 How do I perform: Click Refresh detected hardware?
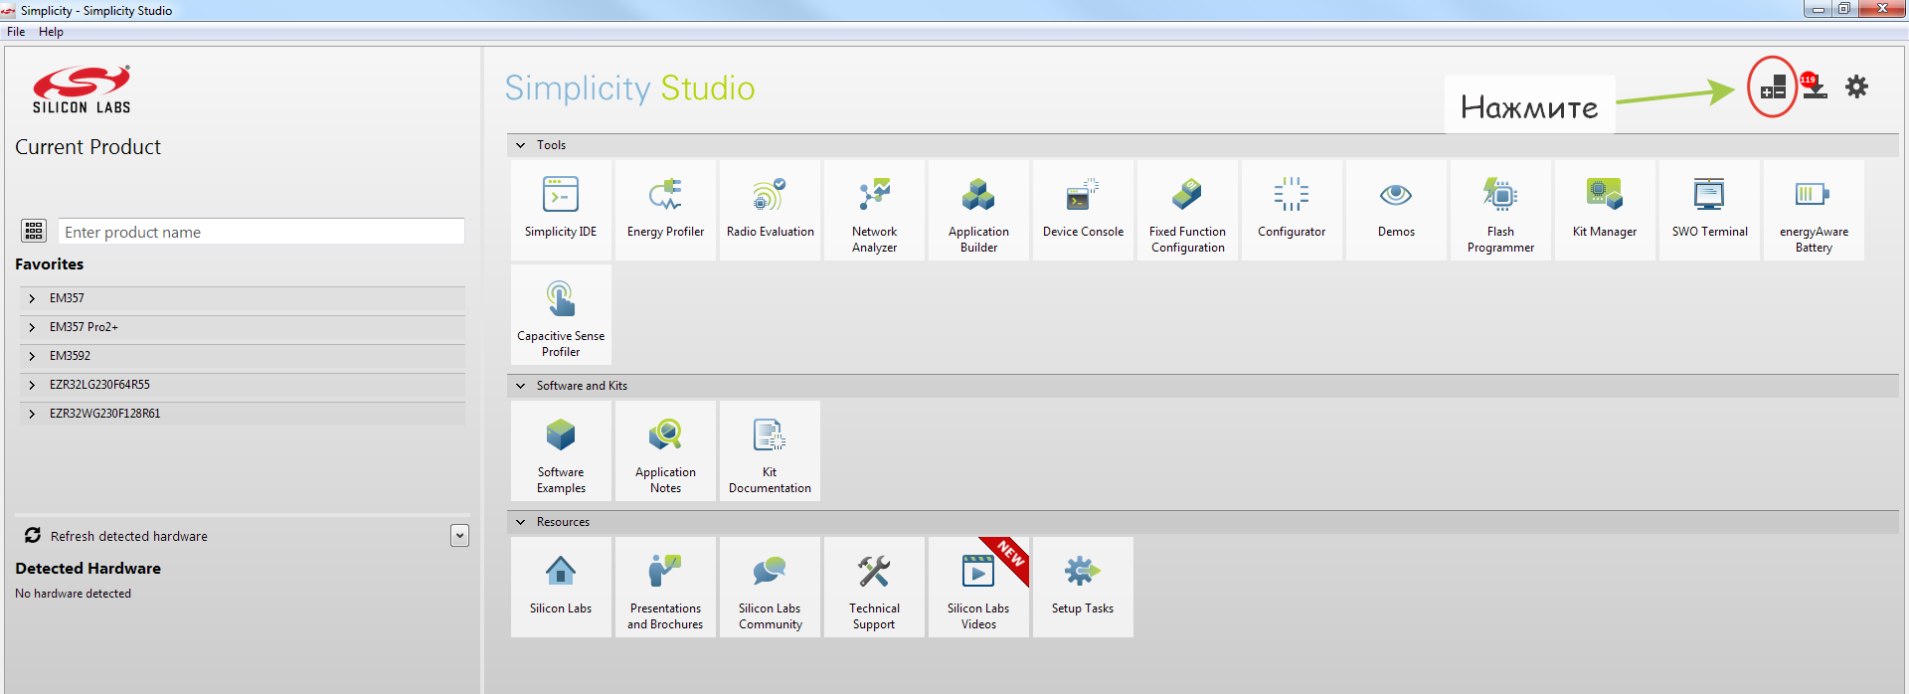[129, 536]
